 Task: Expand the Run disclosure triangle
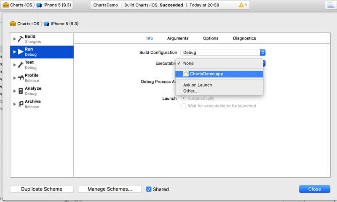[15, 52]
